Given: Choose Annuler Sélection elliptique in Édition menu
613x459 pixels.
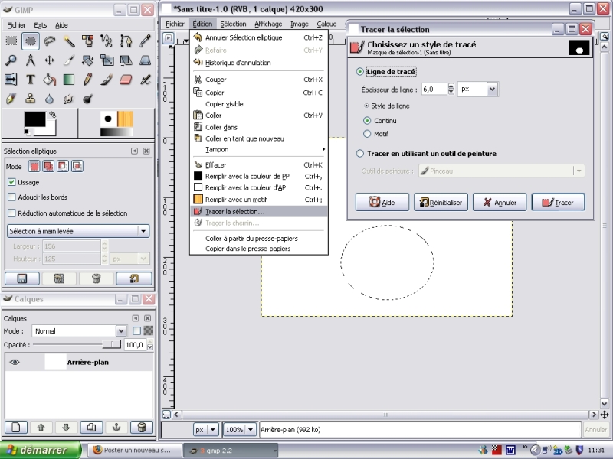Looking at the screenshot, I should click(259, 37).
